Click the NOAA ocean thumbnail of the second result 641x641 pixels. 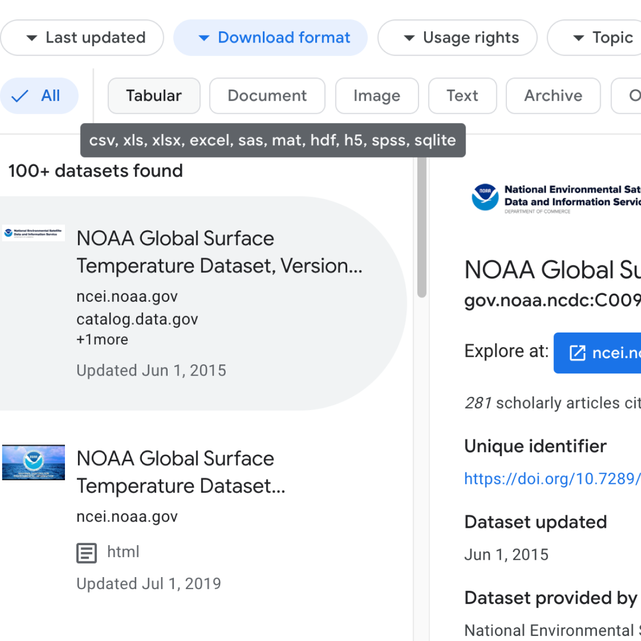click(34, 462)
